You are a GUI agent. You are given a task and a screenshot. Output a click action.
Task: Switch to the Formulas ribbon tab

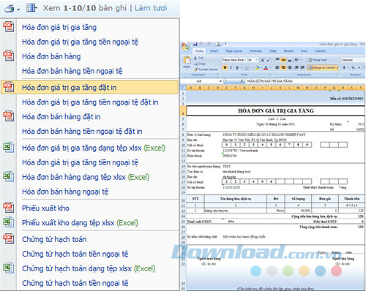(255, 51)
